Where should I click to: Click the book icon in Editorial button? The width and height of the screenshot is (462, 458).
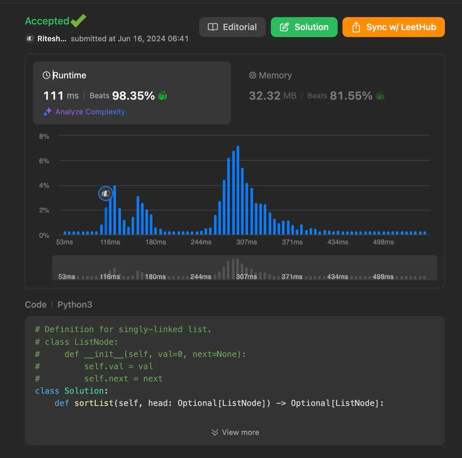213,27
